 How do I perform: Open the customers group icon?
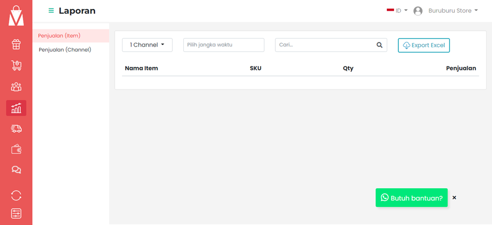click(16, 87)
